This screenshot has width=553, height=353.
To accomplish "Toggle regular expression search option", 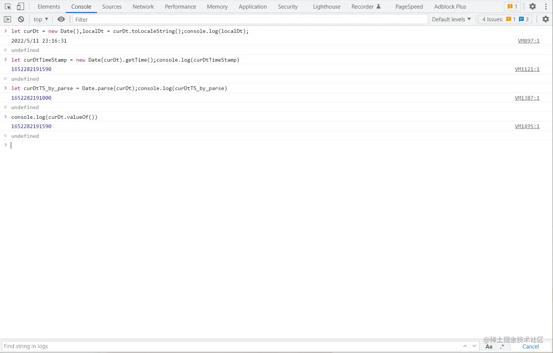I will coord(502,347).
